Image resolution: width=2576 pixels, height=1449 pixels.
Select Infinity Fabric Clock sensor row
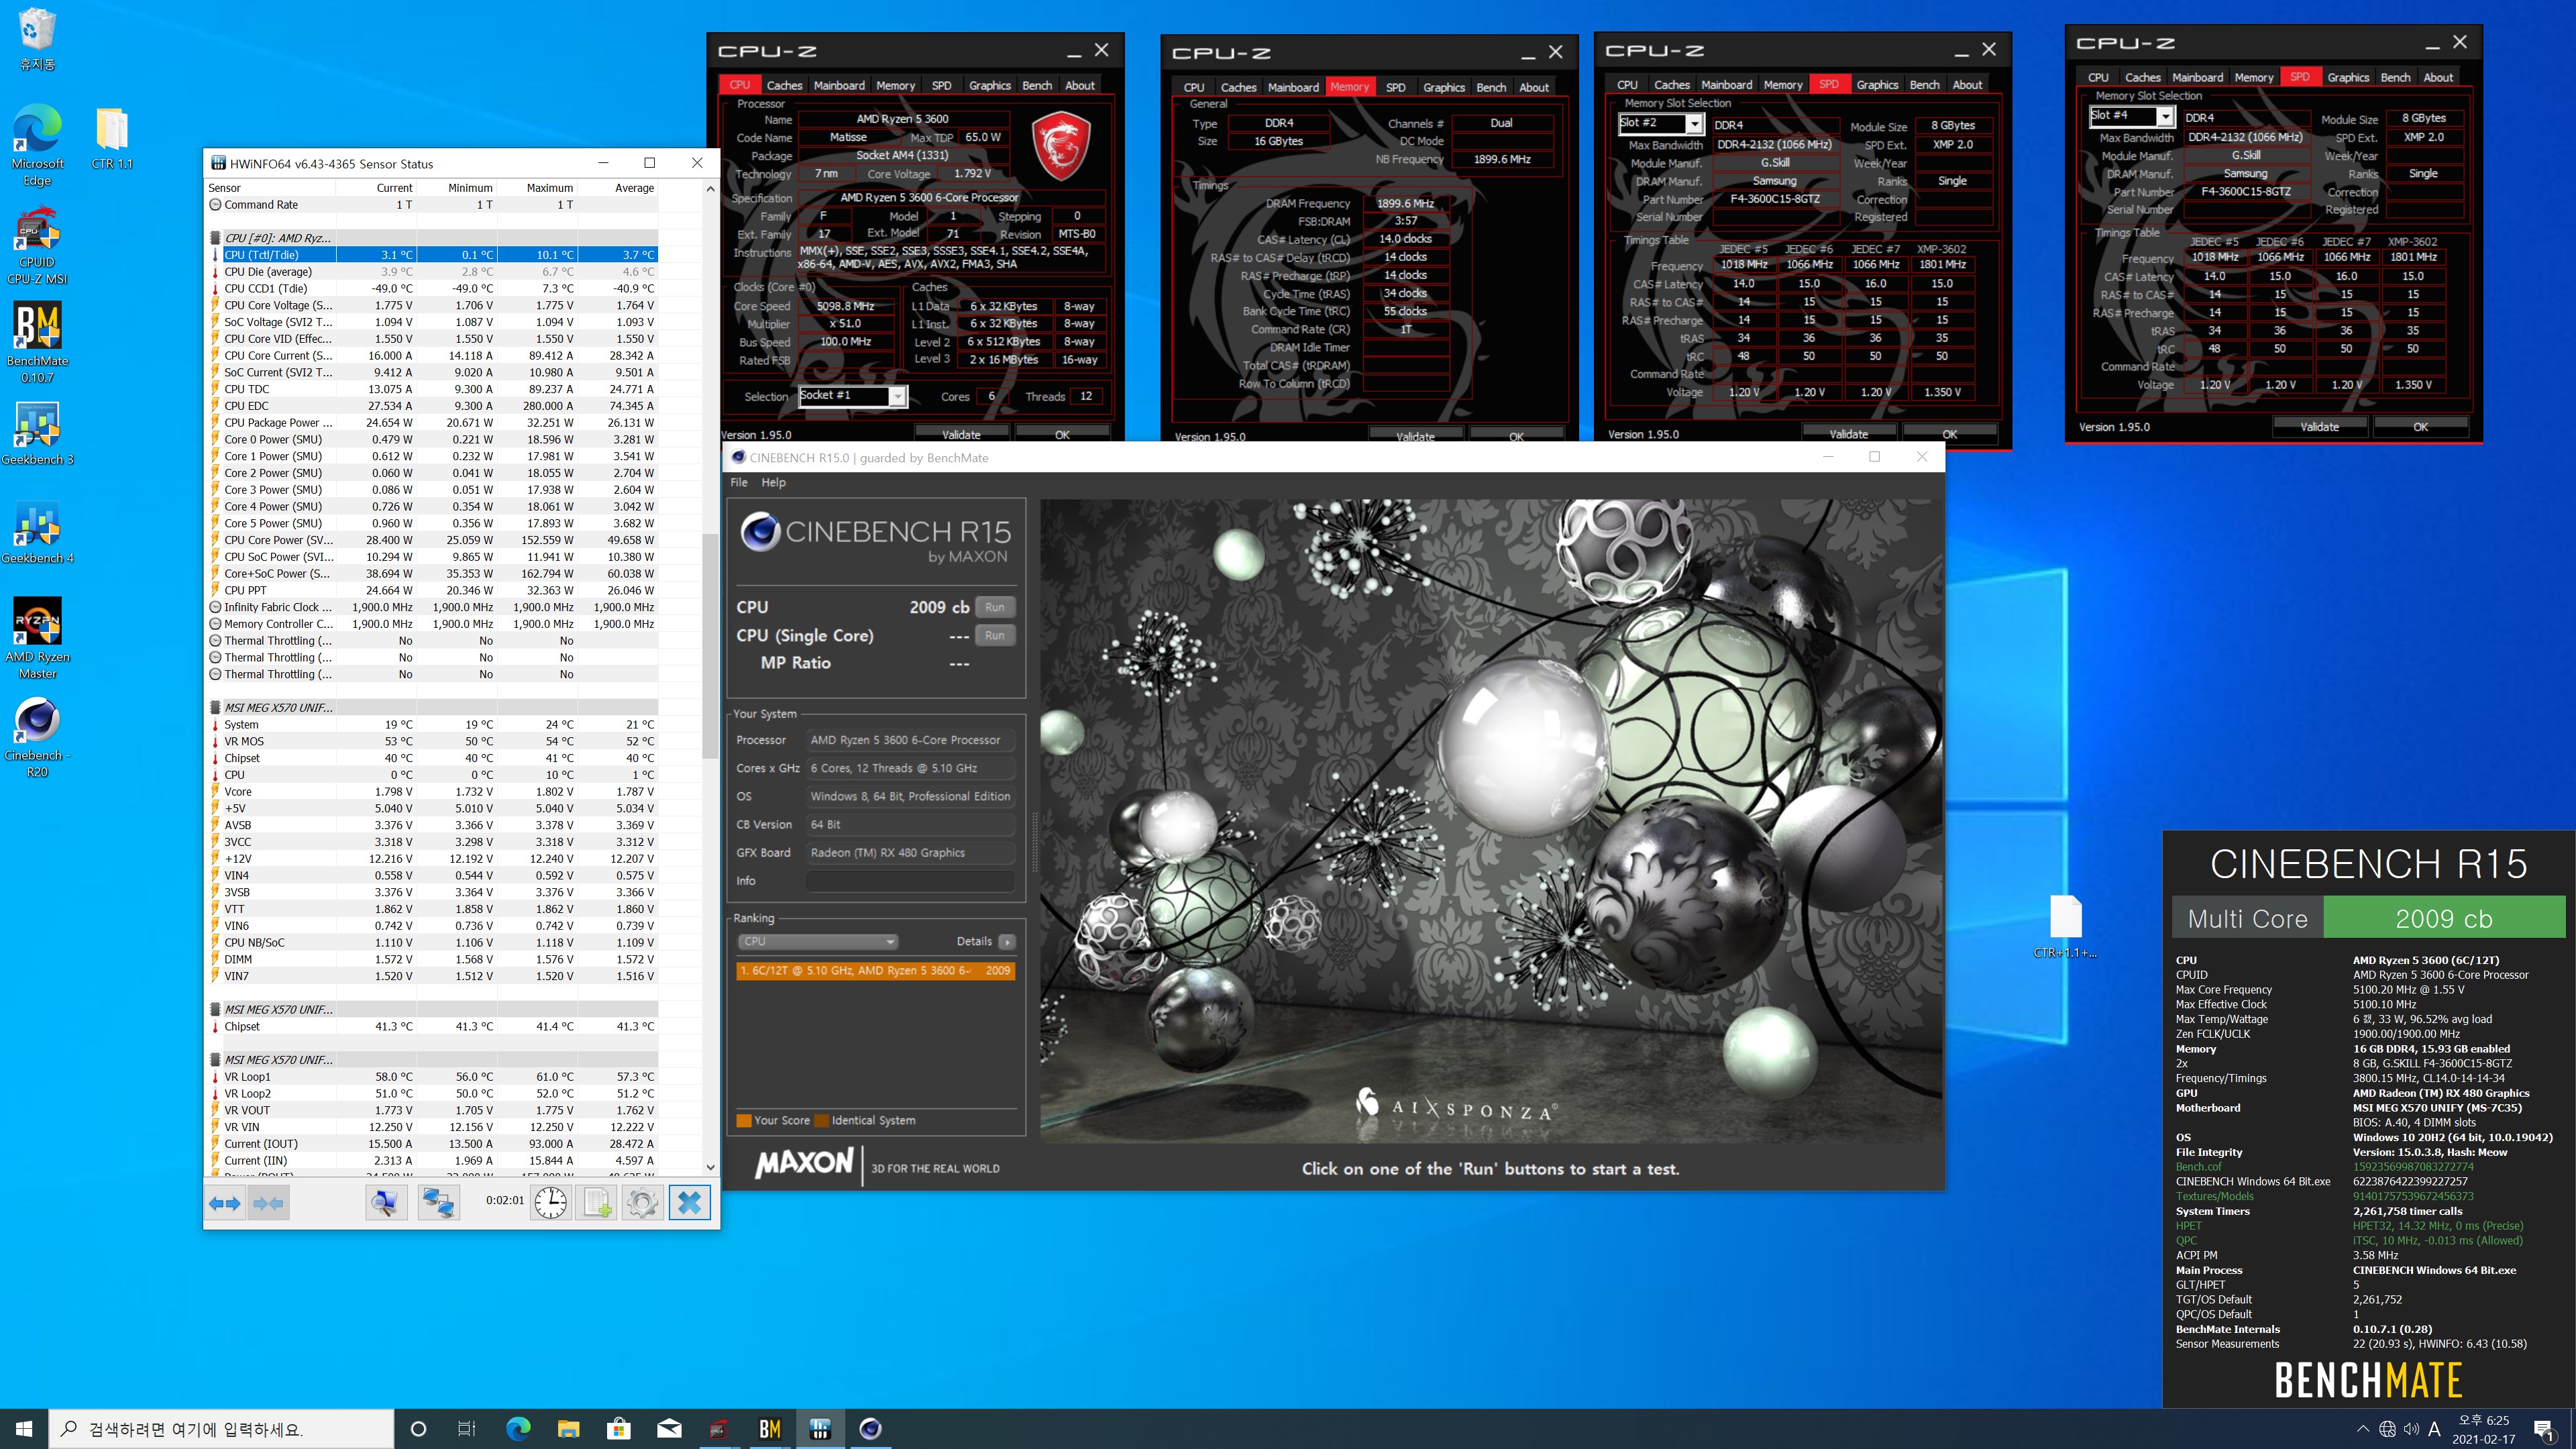pos(432,607)
